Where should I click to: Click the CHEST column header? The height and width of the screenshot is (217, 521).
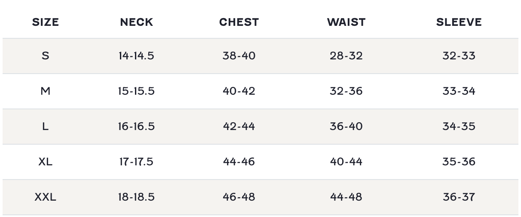point(239,22)
